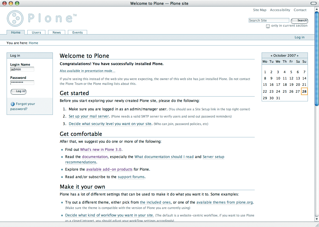Viewport: 319px width, 227px height.
Task: Click the Home breadcrumb link
Action: click(x=33, y=43)
